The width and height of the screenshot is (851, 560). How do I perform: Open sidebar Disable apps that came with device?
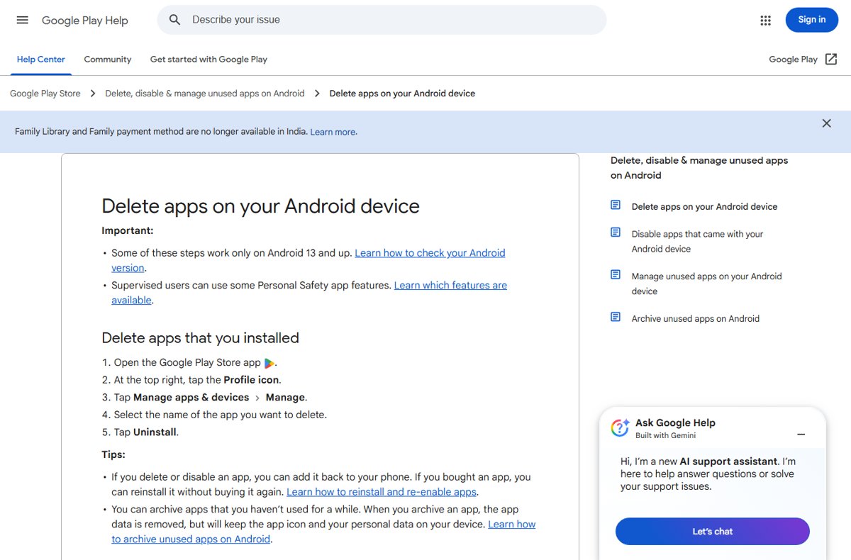[x=697, y=241]
